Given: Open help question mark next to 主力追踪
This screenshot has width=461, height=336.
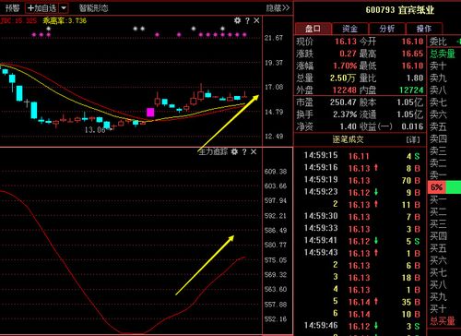Looking at the screenshot, I should pyautogui.click(x=244, y=151).
